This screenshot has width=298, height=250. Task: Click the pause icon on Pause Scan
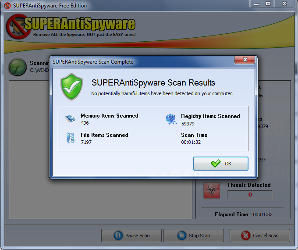coord(118,236)
